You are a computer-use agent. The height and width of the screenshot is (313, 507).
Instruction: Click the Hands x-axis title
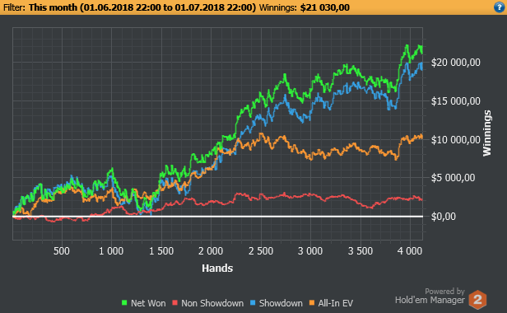point(217,268)
